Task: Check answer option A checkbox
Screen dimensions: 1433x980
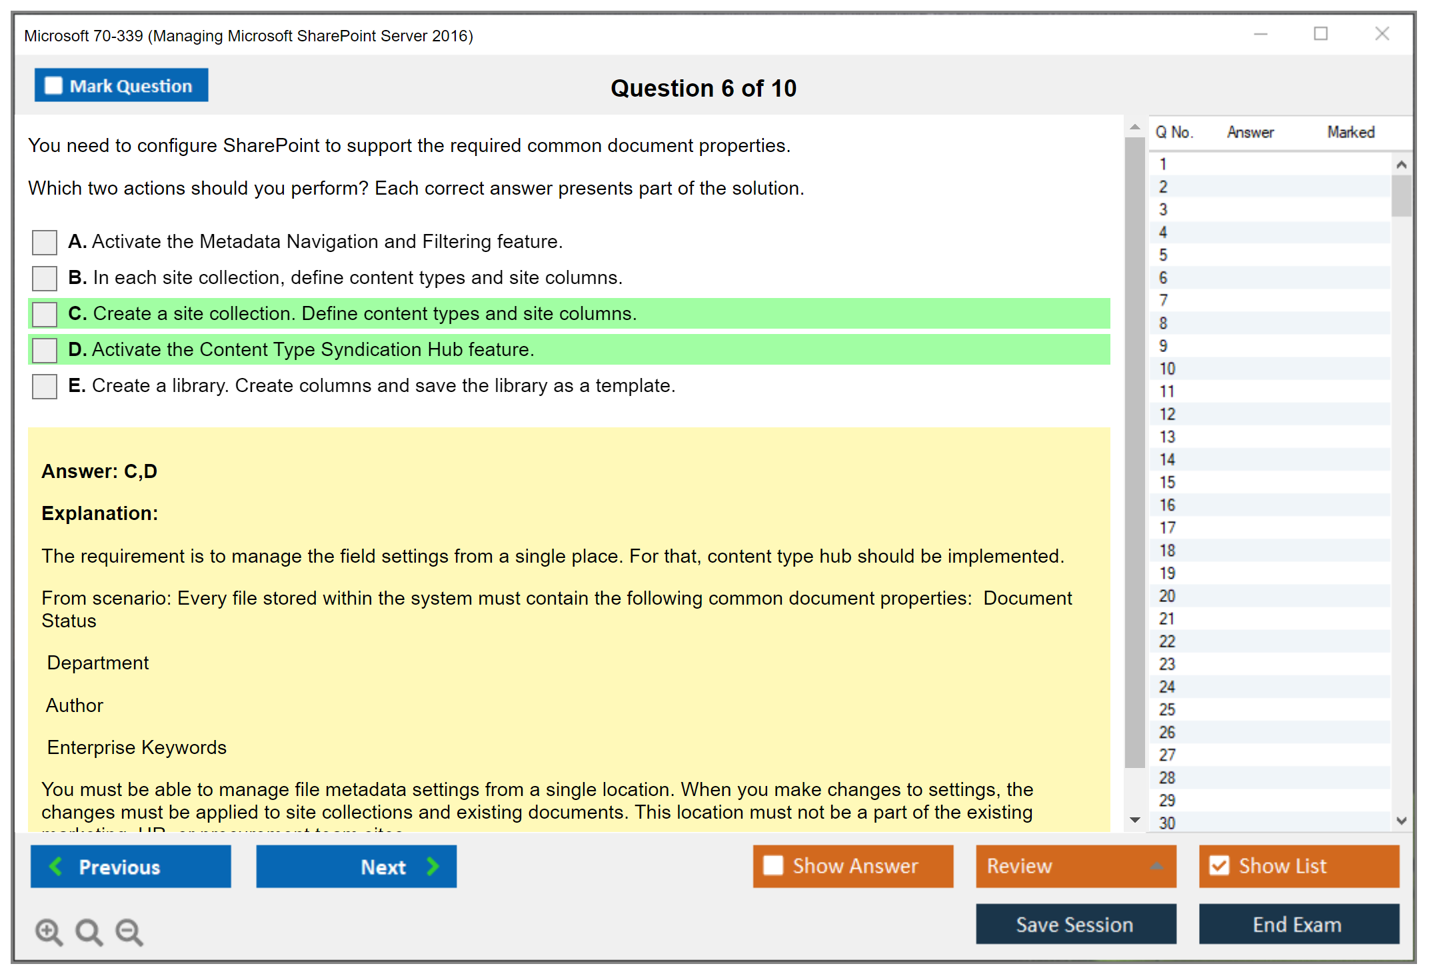Action: coord(45,242)
